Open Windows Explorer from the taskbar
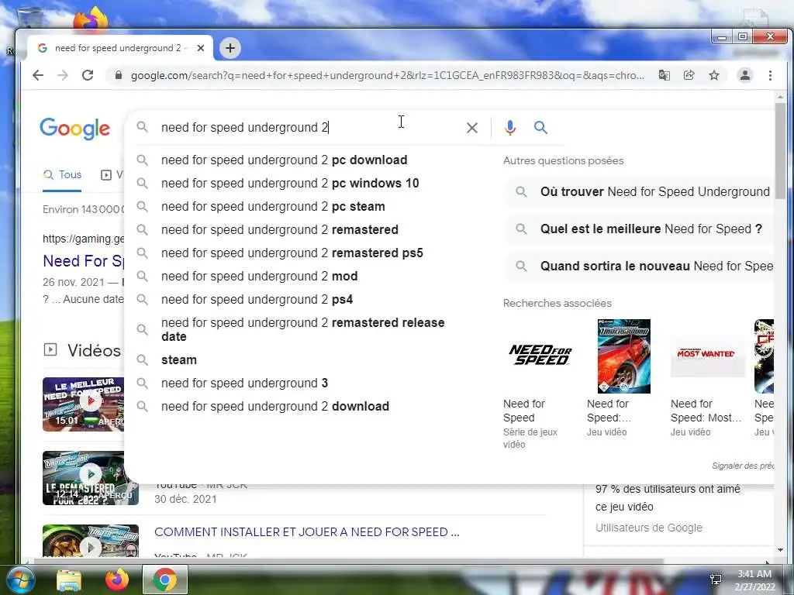794x595 pixels. (x=69, y=580)
